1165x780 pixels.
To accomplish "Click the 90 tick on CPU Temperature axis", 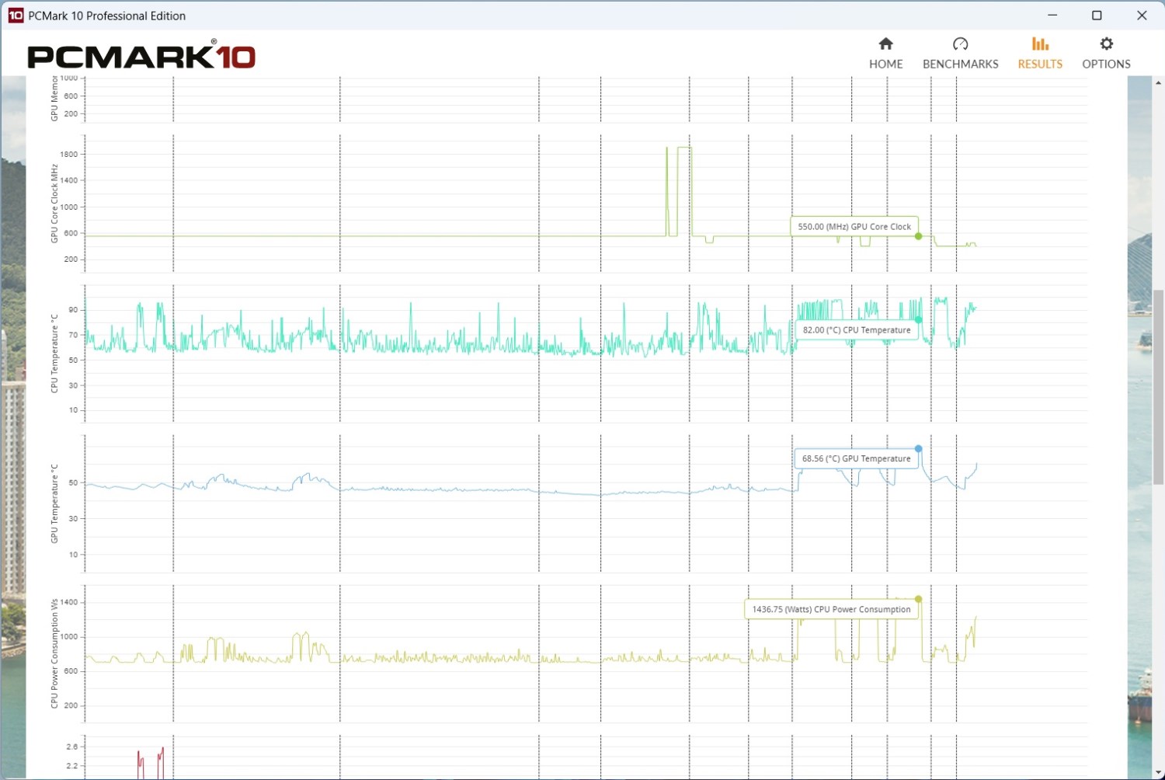I will pos(74,309).
